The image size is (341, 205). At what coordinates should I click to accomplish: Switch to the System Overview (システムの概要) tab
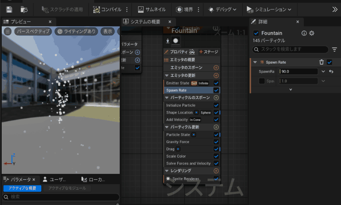(x=145, y=22)
